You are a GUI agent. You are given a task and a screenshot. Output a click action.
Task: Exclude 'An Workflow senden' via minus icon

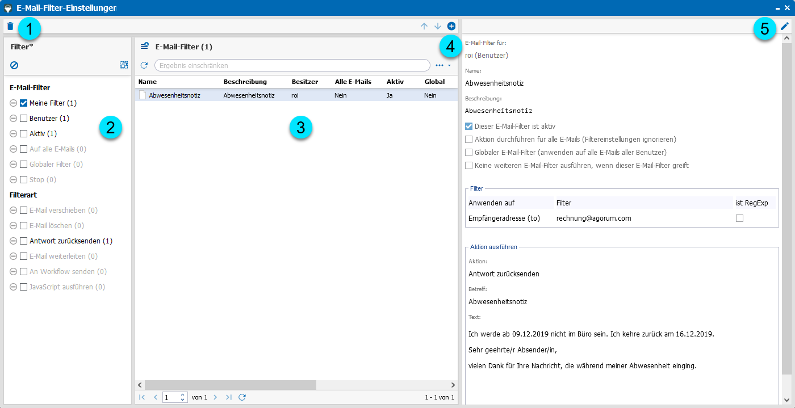14,272
